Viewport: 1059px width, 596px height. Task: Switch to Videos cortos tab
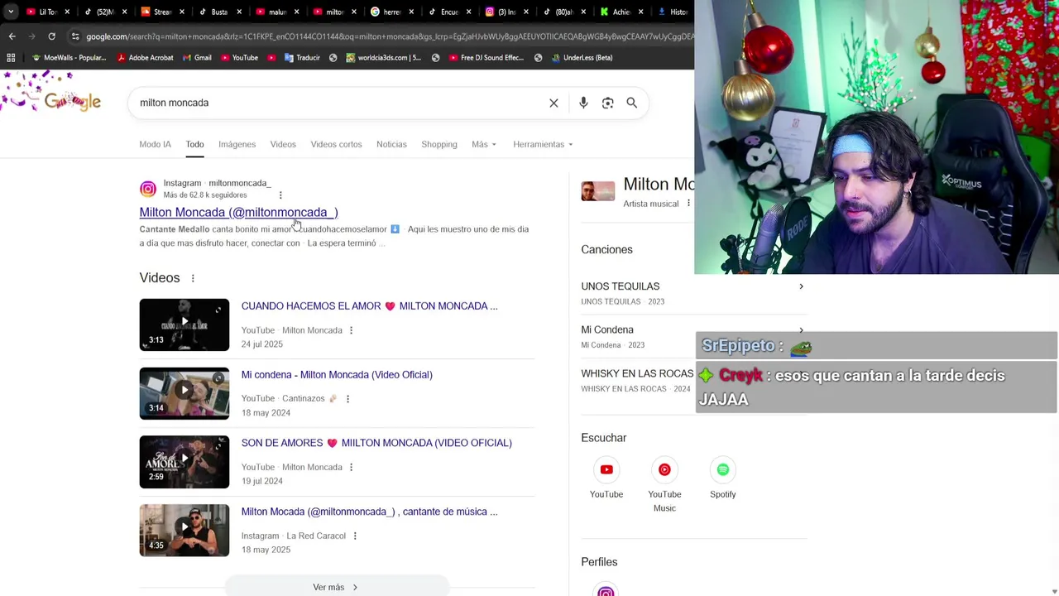click(336, 144)
